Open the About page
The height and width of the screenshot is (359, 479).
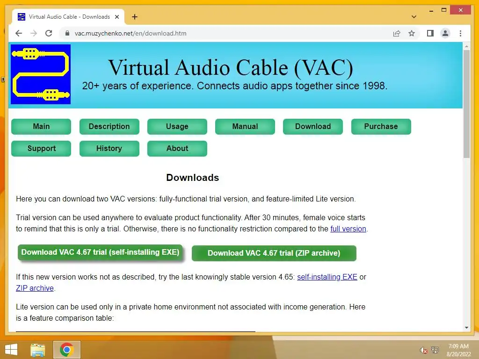point(177,148)
